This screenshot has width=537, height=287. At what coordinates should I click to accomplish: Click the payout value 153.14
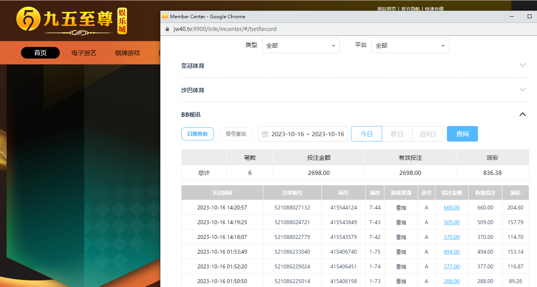(x=515, y=252)
